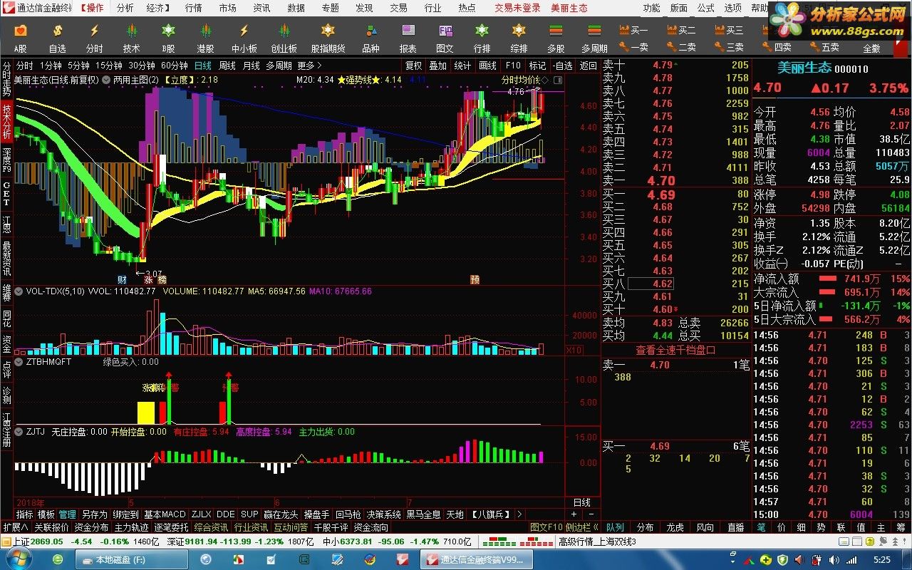Click the 5:25 taskbar clock
The height and width of the screenshot is (570, 912).
click(x=881, y=560)
